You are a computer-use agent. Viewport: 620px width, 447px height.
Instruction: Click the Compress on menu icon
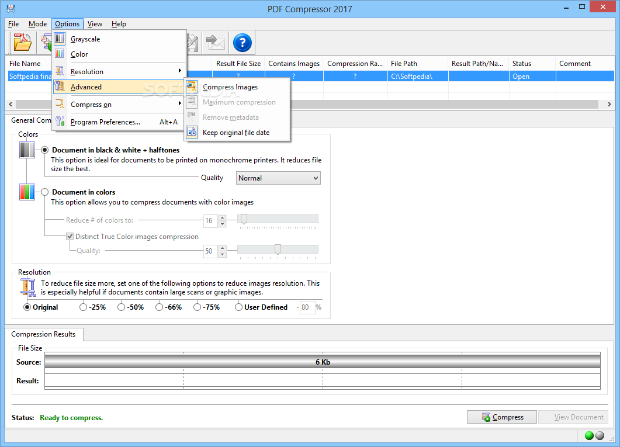coord(59,104)
